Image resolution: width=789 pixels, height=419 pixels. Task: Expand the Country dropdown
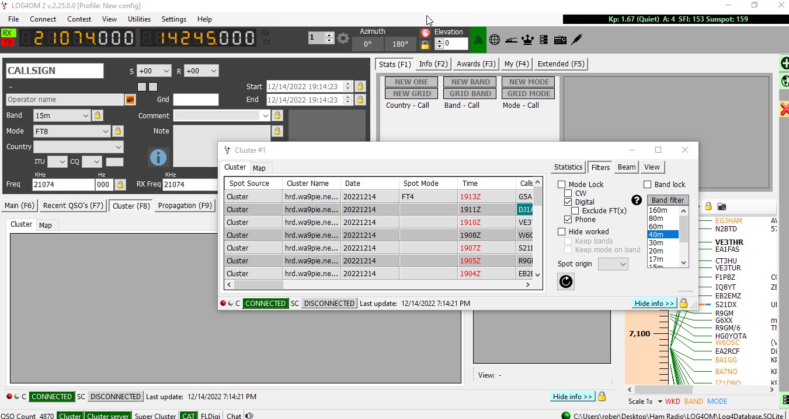pos(78,147)
